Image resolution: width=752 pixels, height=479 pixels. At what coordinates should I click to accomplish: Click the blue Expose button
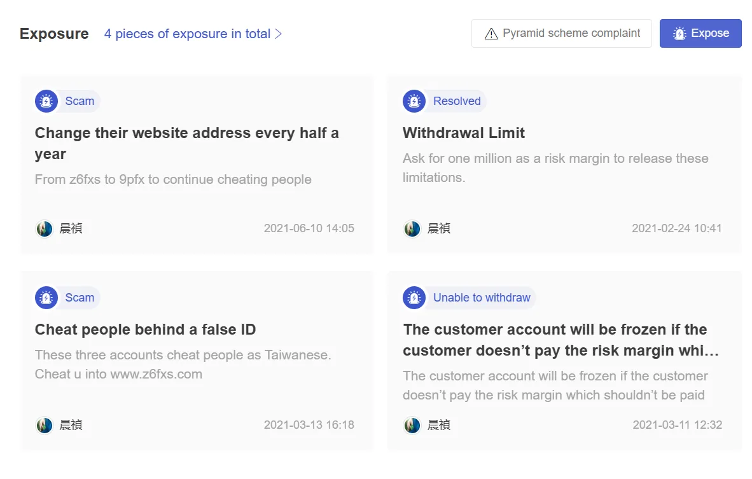click(x=700, y=34)
